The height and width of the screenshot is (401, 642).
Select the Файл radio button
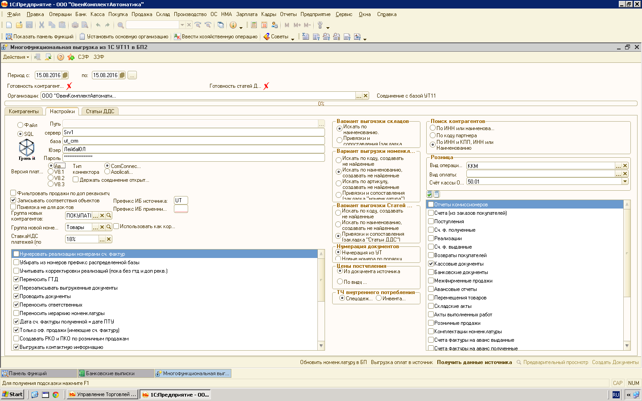(x=20, y=125)
